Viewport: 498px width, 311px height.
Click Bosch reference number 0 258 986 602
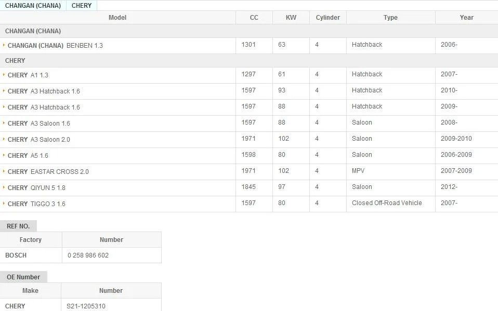(88, 255)
